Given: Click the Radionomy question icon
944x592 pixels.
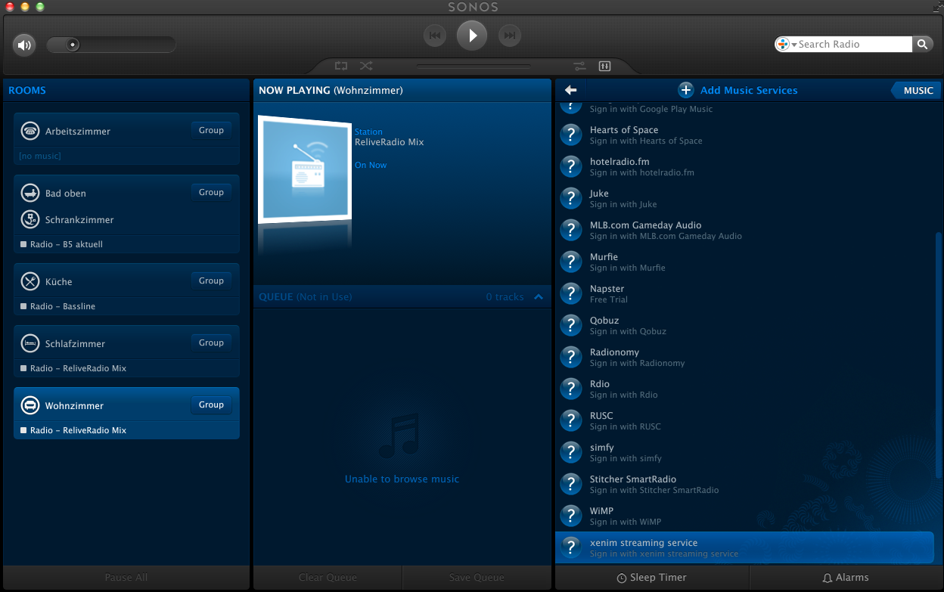Looking at the screenshot, I should [570, 357].
